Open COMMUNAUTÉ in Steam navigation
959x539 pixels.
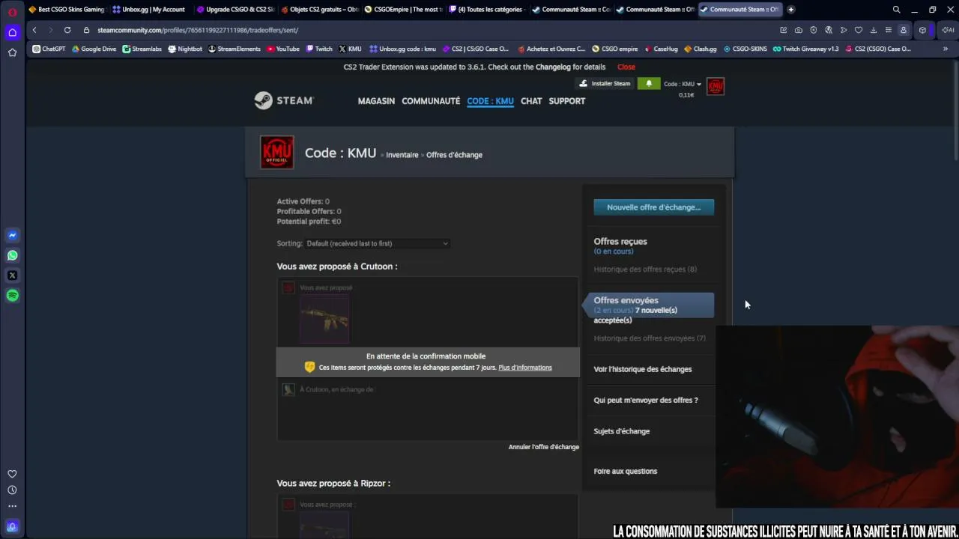click(431, 101)
